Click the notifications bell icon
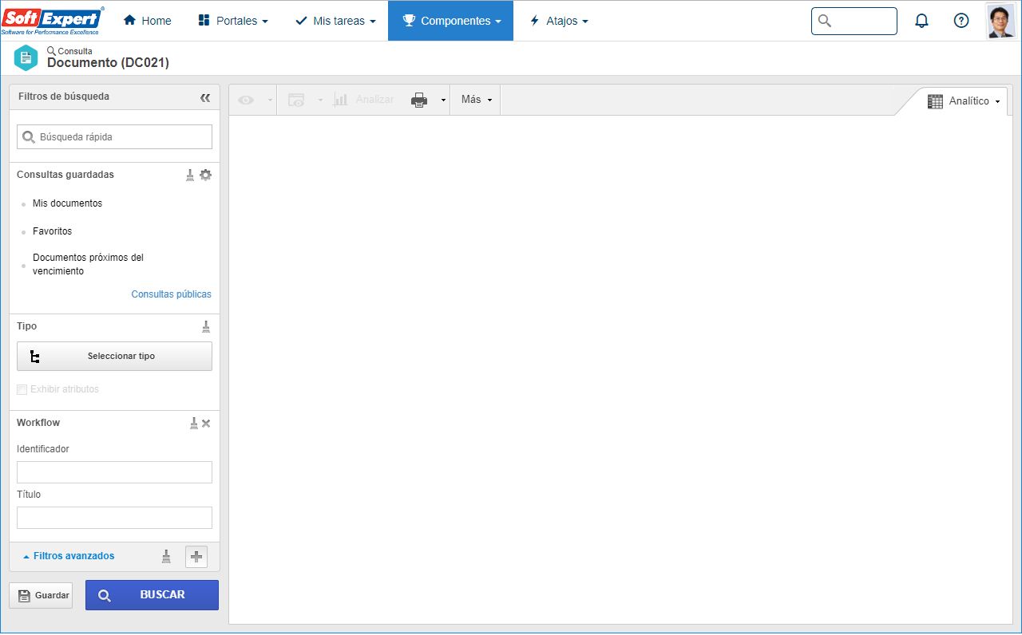 (x=921, y=21)
